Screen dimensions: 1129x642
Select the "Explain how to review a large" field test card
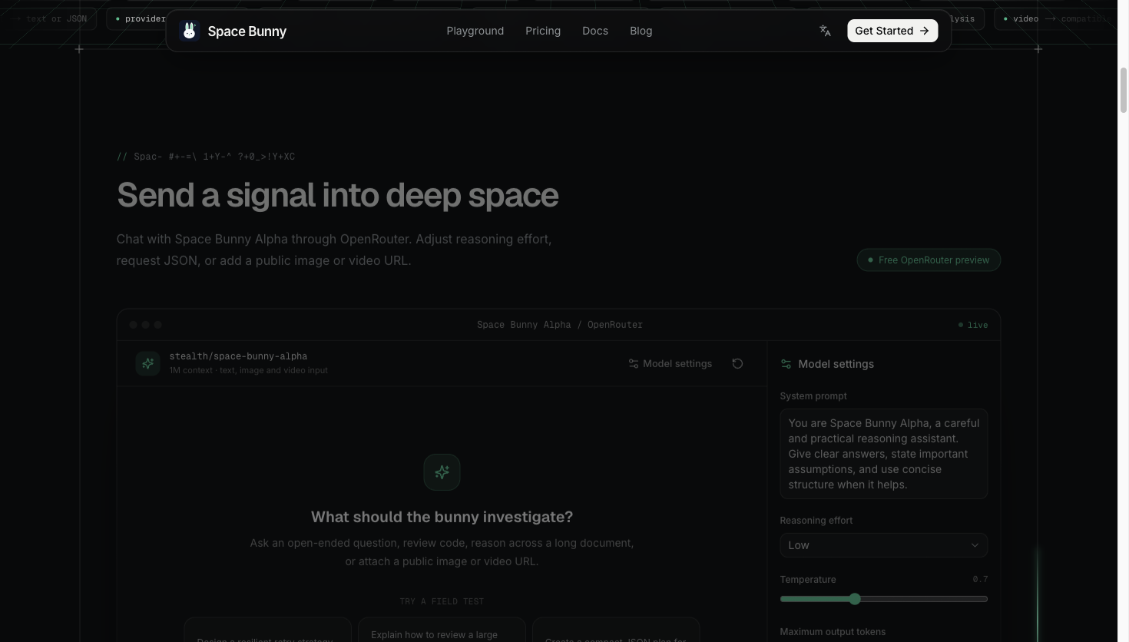pyautogui.click(x=442, y=630)
